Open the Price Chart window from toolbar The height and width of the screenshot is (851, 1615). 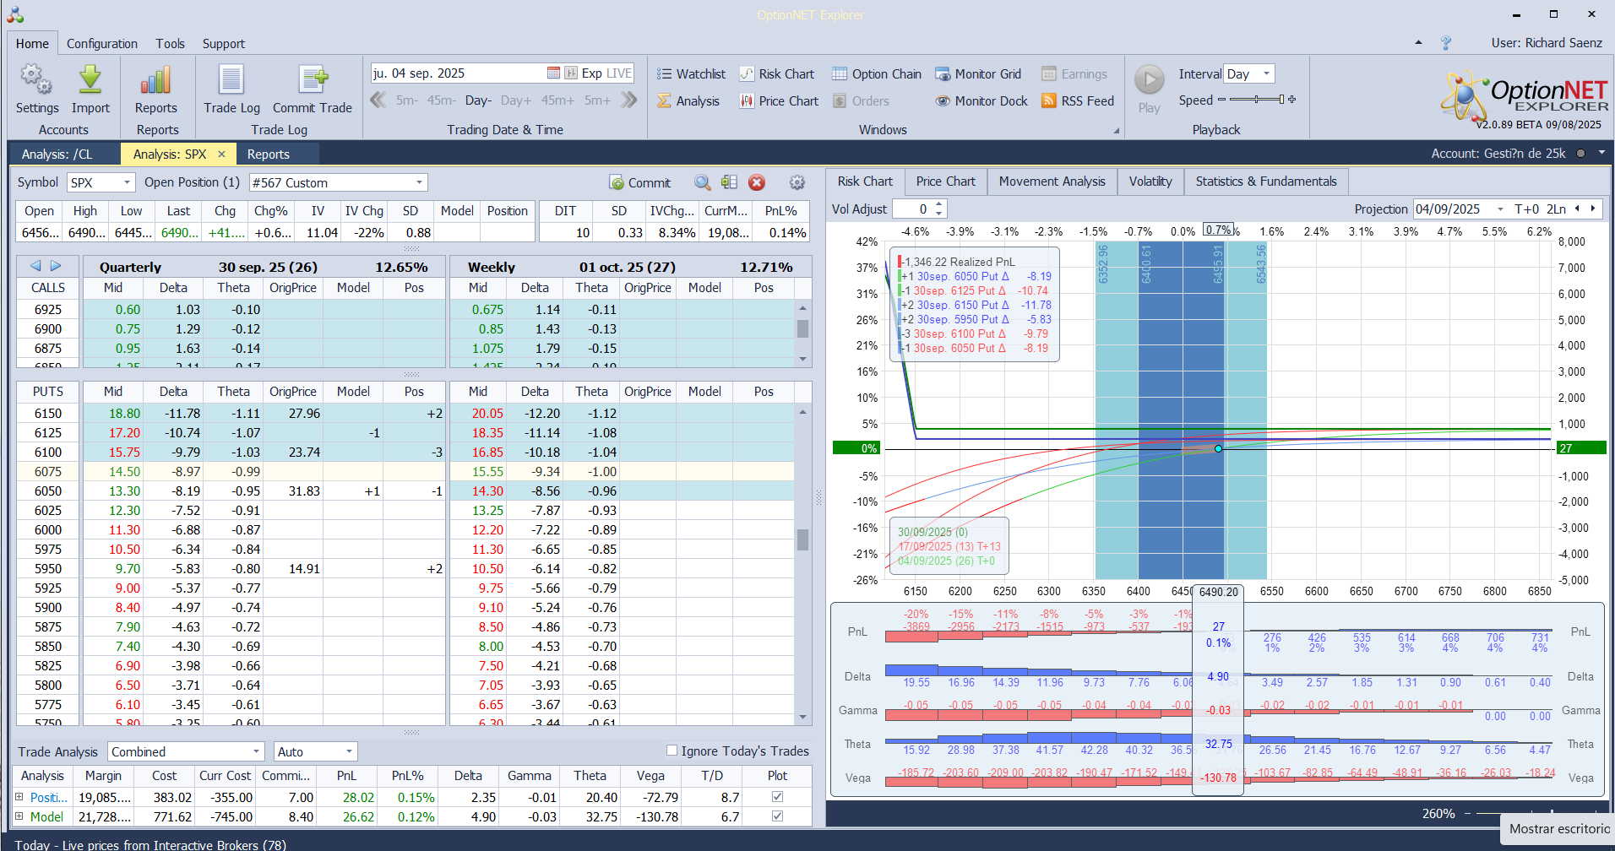pos(780,101)
